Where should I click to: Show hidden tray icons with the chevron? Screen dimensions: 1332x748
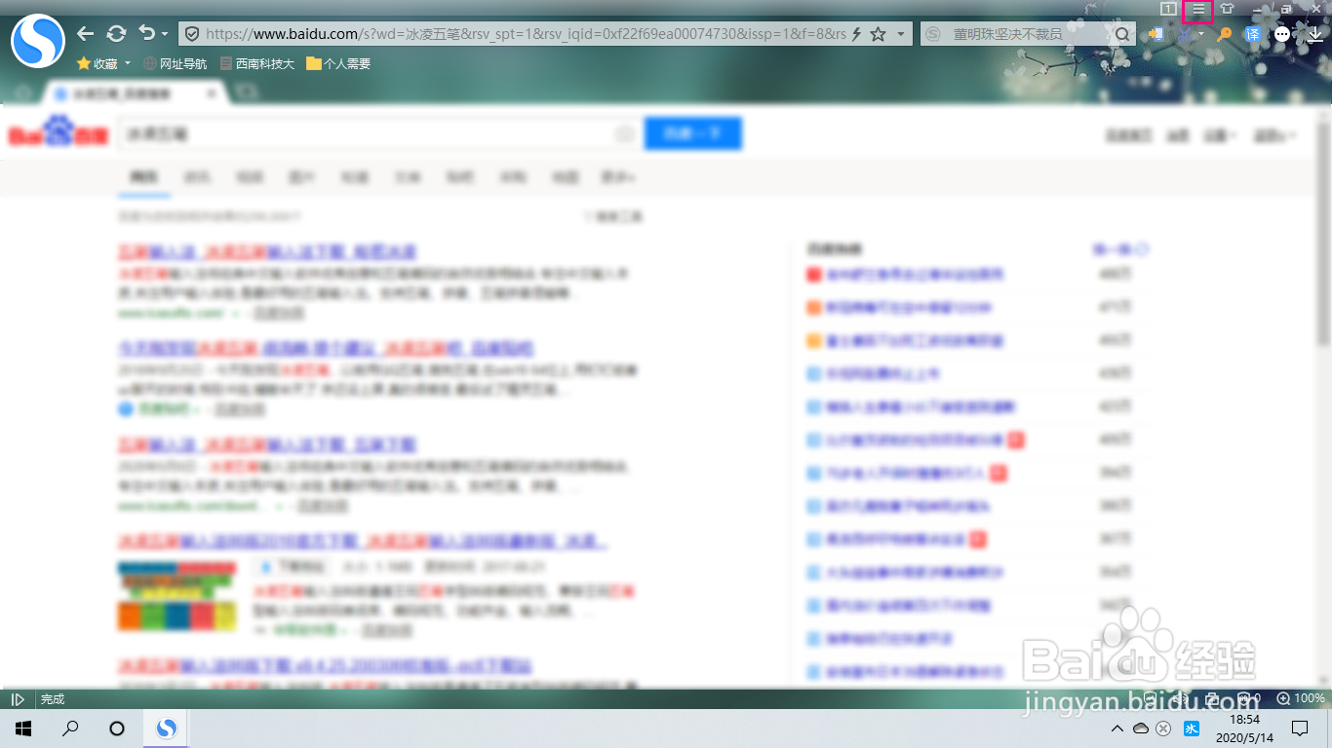pyautogui.click(x=1117, y=729)
